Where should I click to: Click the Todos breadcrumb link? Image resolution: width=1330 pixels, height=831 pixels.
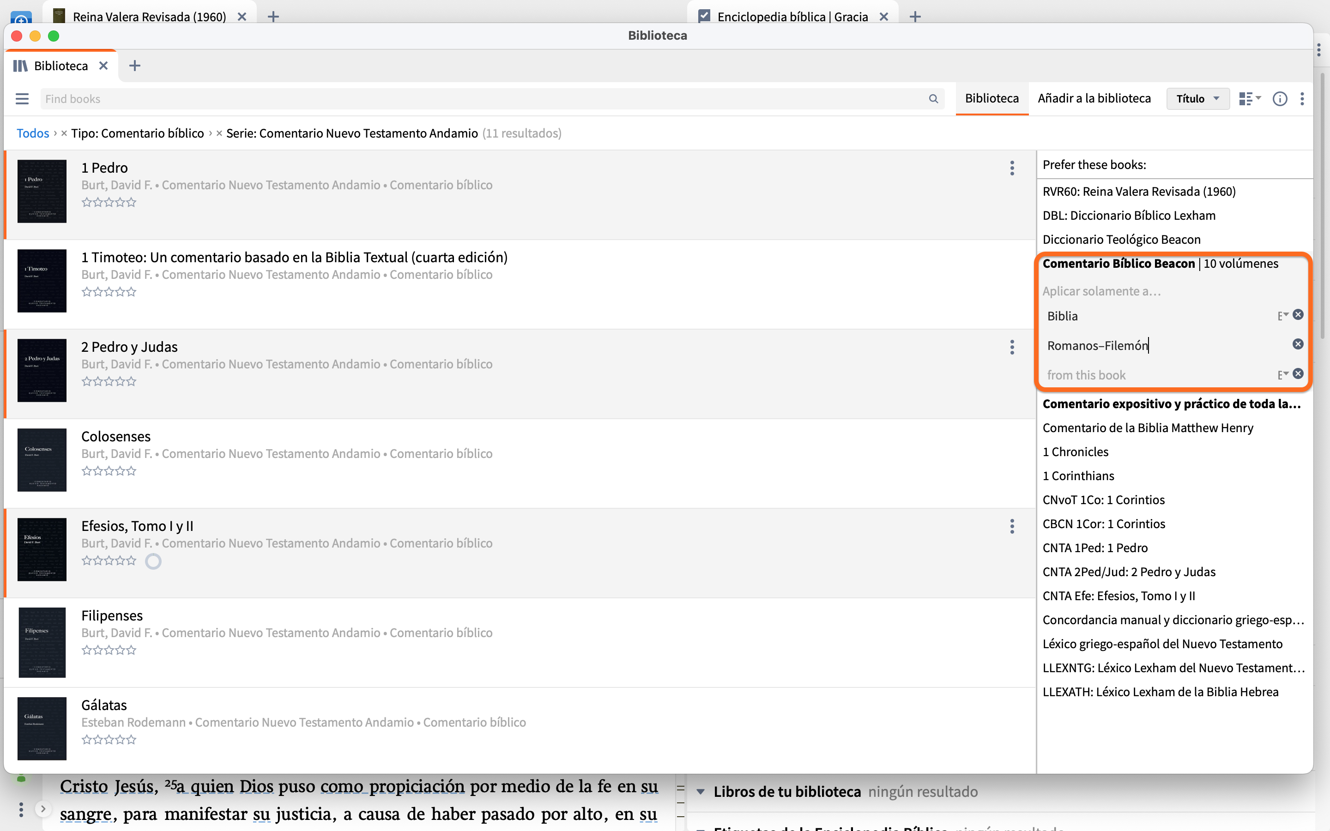[x=33, y=133]
